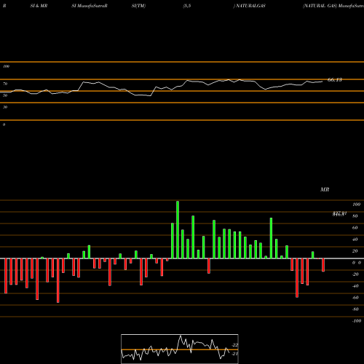Click the '-40' label on MR axis
Image resolution: width=364 pixels, height=364 pixels.
[x=355, y=286]
